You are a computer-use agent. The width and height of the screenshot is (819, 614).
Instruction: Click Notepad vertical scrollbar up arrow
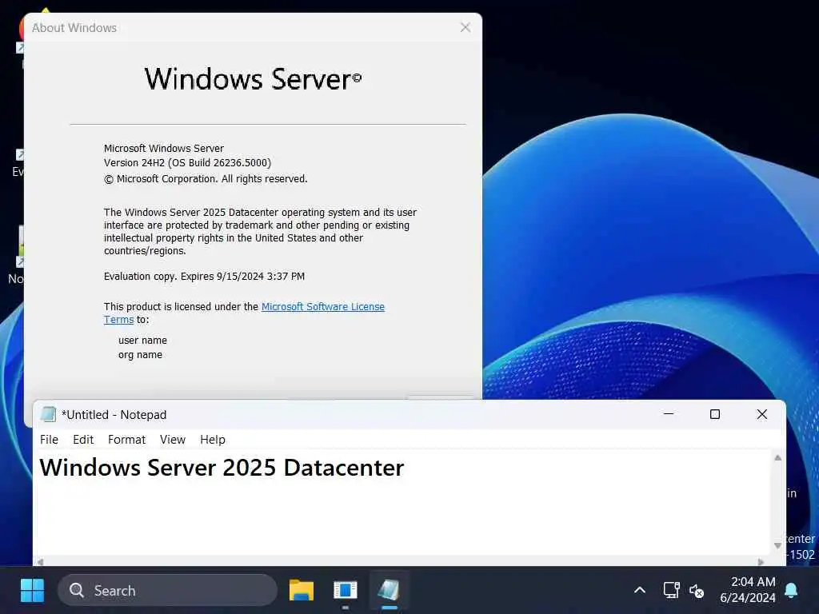(777, 458)
